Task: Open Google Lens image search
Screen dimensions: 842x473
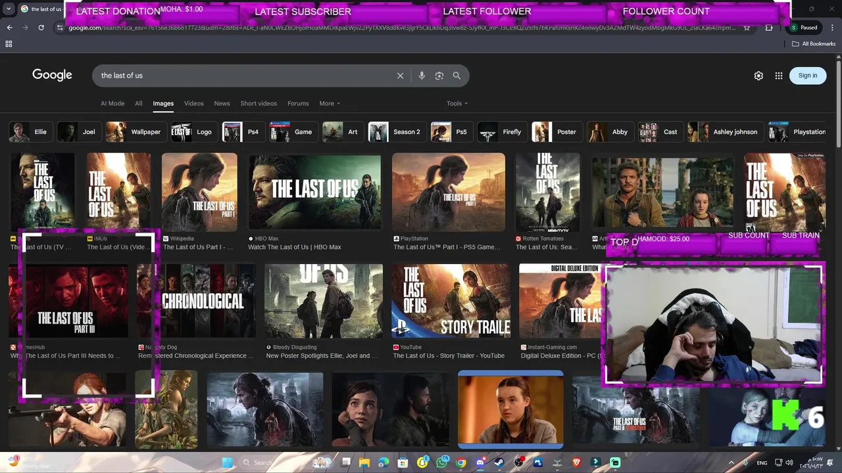Action: click(x=439, y=76)
